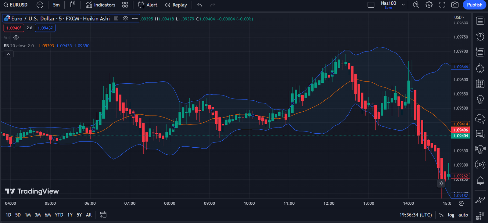
Task: Toggle symbol visibility eye icon
Action: tap(125, 19)
